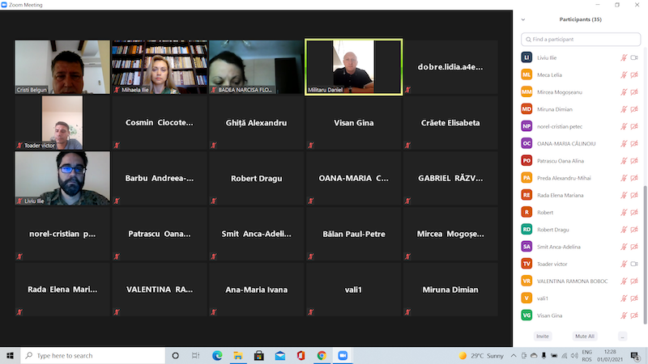This screenshot has height=364, width=648.
Task: Click the video camera icon for Toader victor
Action: coord(634,264)
